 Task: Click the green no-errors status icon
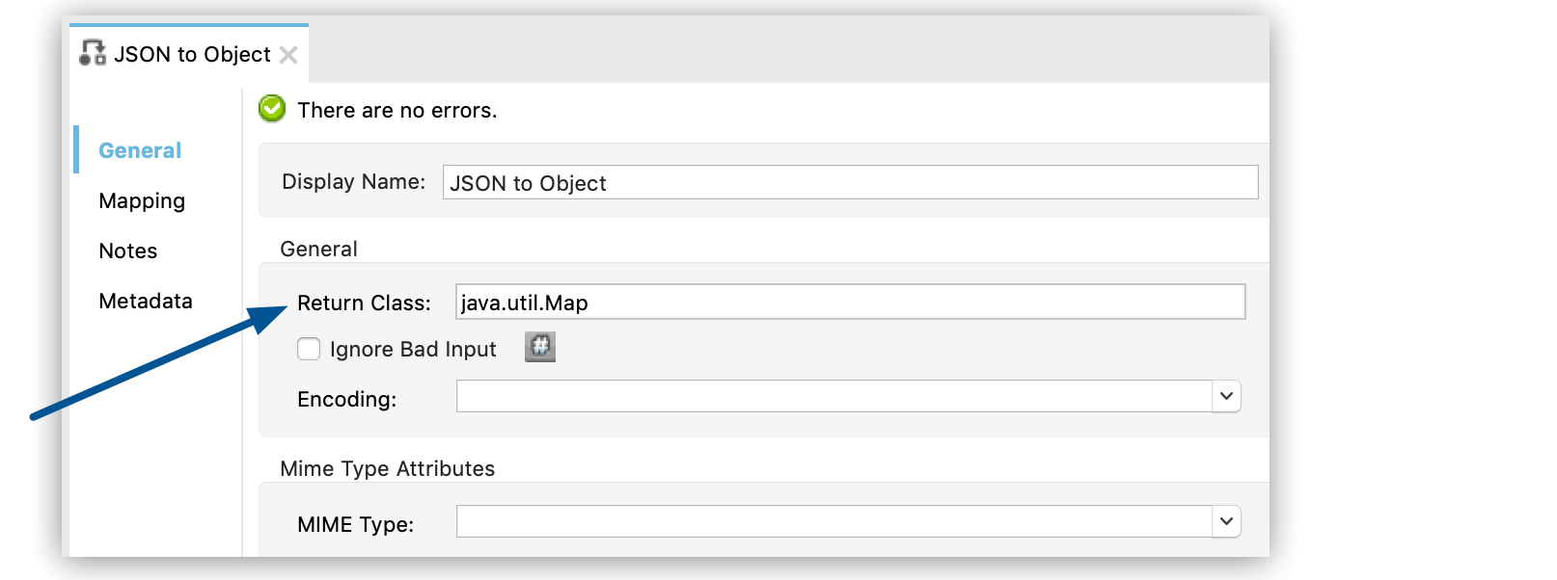(x=271, y=109)
